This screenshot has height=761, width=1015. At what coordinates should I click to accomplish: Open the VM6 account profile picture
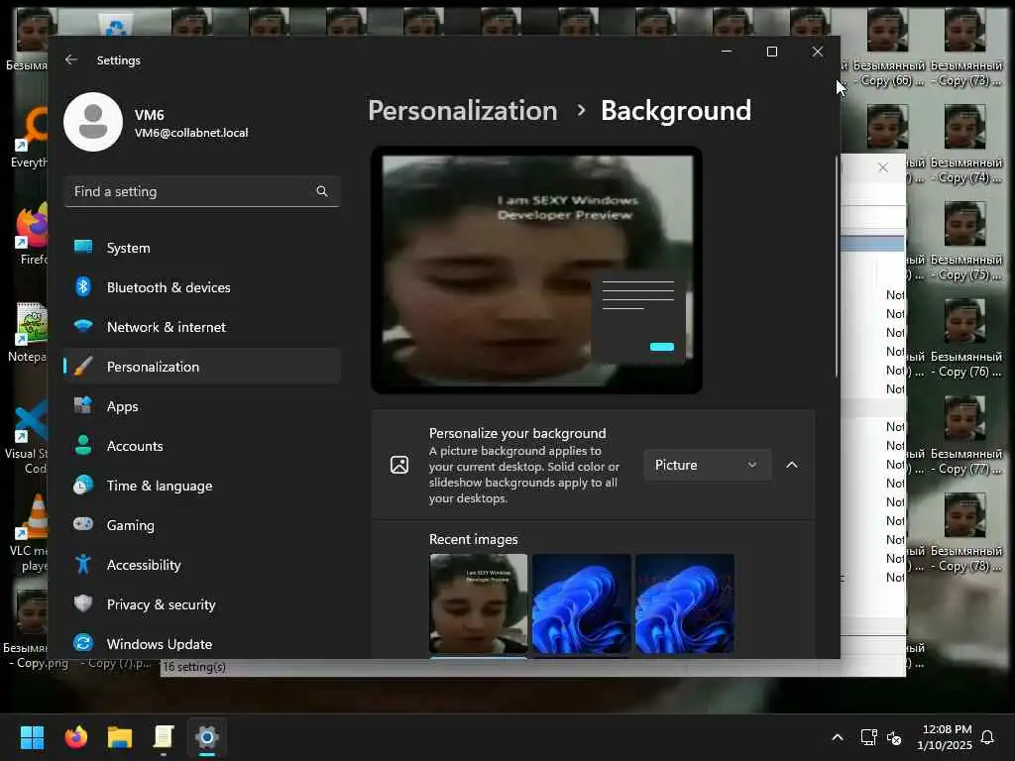(93, 122)
